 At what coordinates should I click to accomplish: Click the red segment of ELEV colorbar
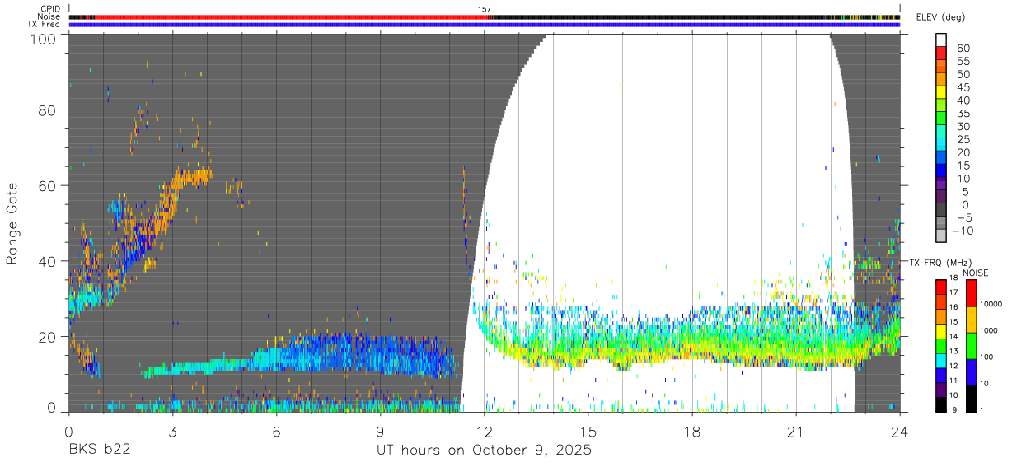942,51
